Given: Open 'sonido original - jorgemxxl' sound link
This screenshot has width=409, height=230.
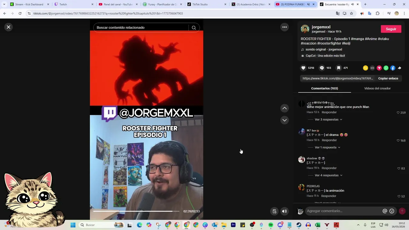Looking at the screenshot, I should pos(324,50).
